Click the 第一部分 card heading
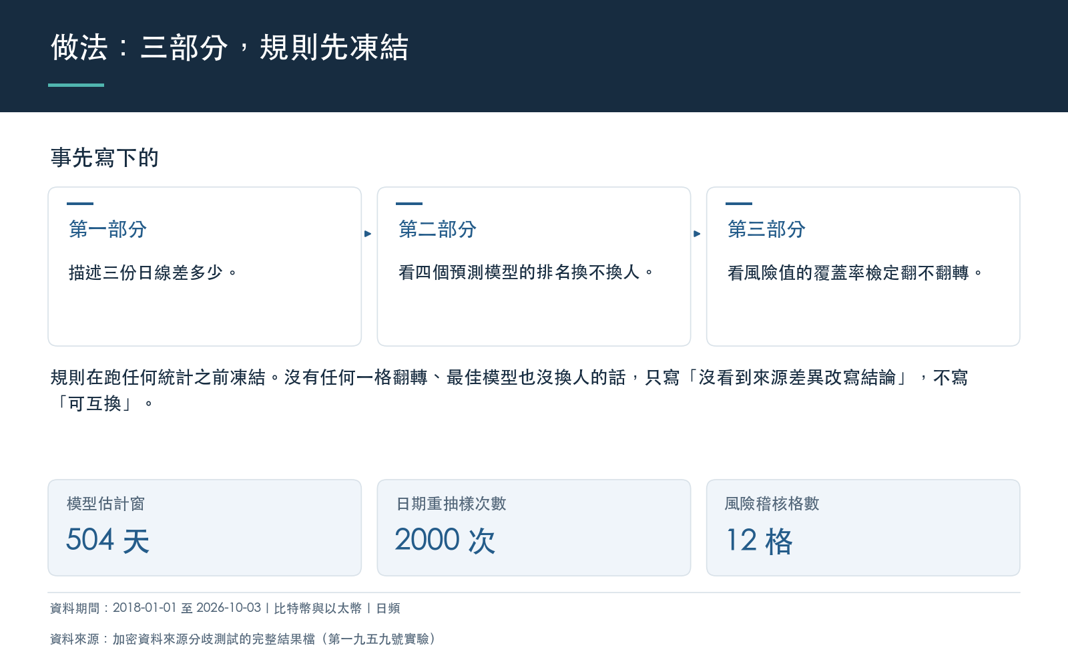The width and height of the screenshot is (1068, 668). (107, 229)
